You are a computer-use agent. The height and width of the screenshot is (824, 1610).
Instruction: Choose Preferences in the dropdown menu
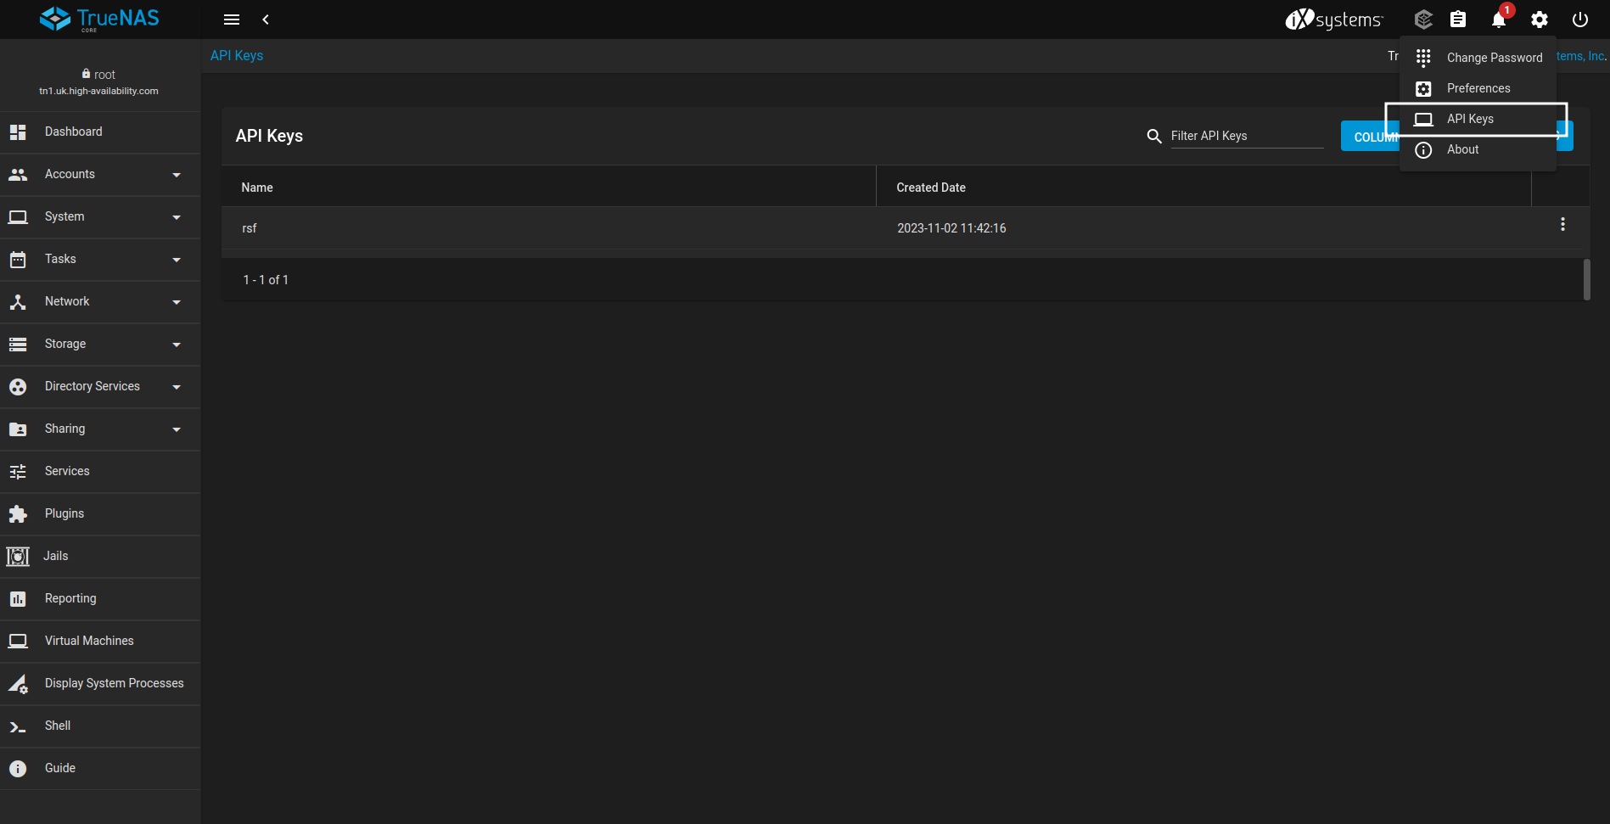1478,88
